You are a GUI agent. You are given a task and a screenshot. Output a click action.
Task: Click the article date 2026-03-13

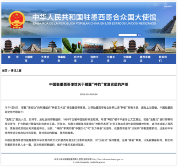[x=89, y=94]
